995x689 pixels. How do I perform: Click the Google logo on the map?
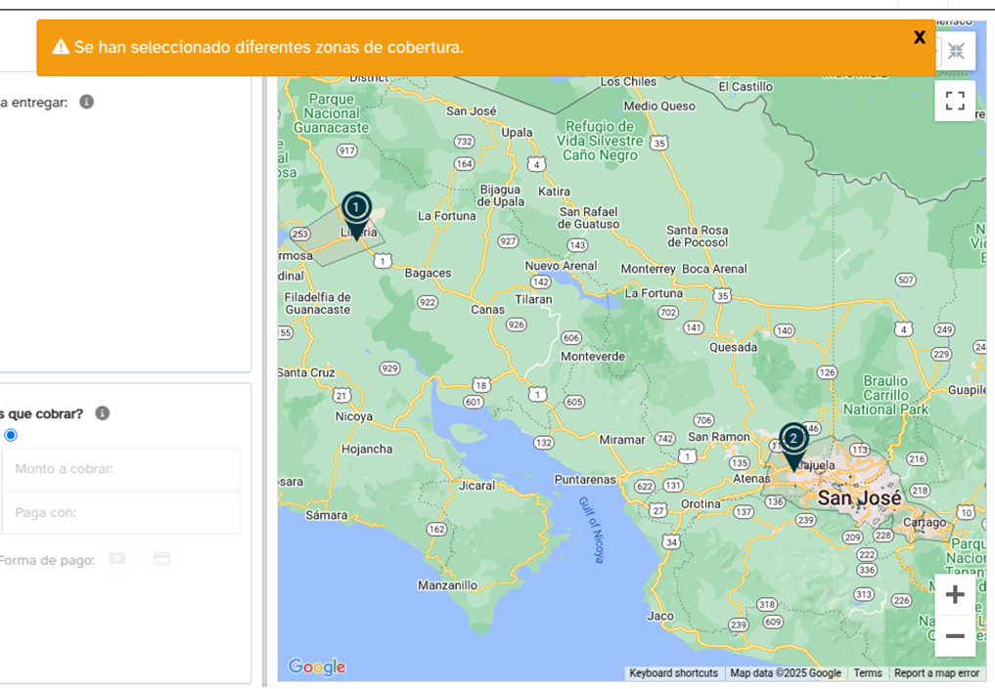(317, 667)
